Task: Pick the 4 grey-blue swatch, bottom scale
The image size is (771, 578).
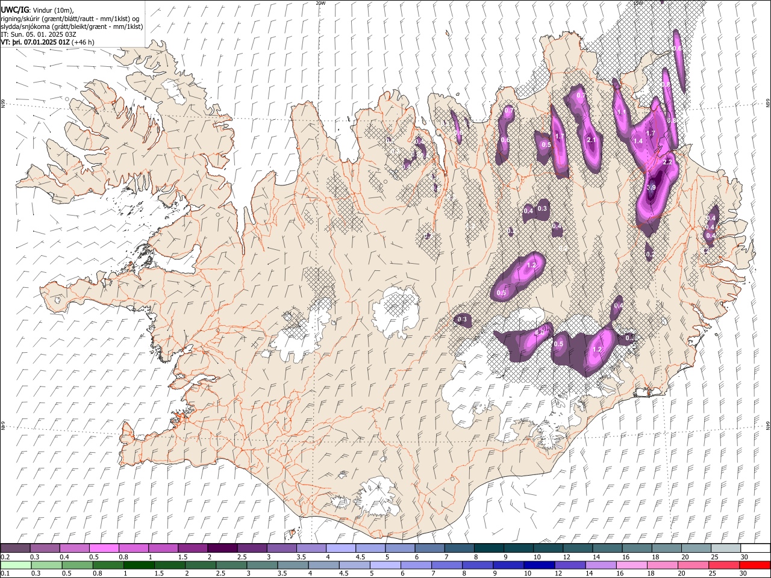Action: (x=324, y=565)
